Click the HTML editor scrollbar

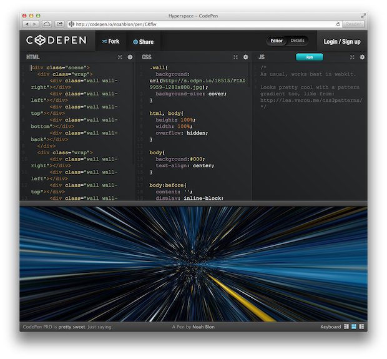click(x=134, y=114)
